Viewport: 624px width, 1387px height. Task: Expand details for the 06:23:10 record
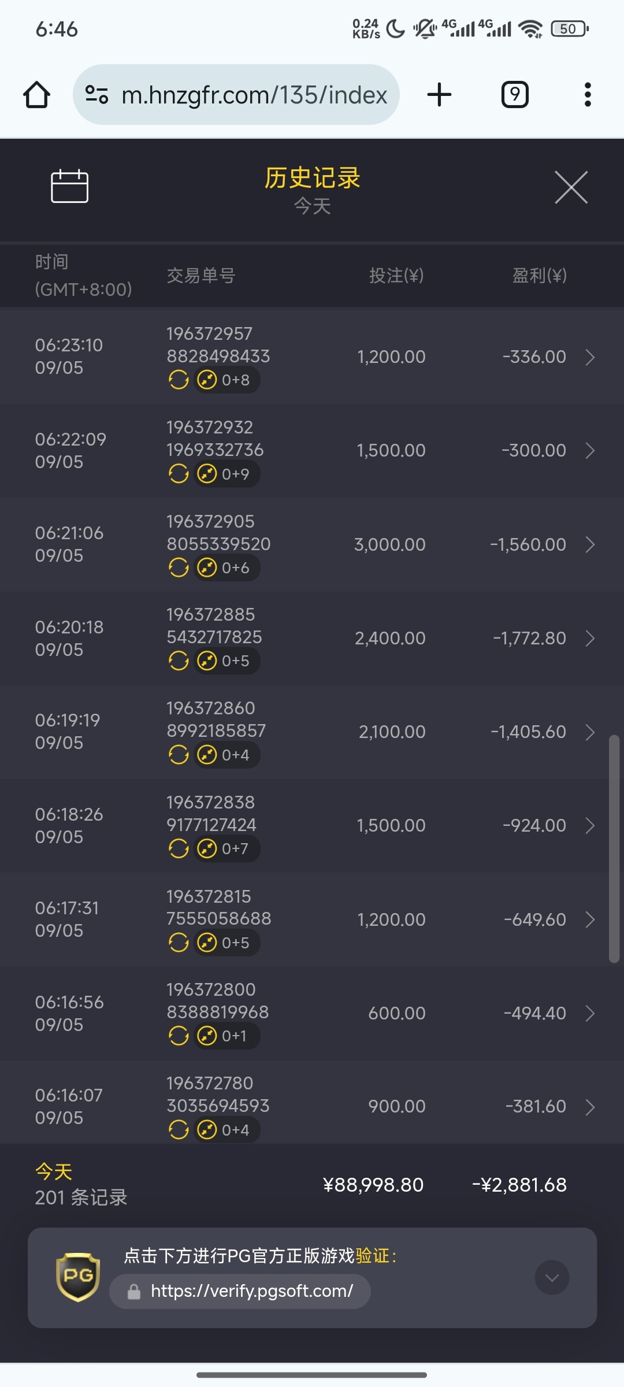590,357
